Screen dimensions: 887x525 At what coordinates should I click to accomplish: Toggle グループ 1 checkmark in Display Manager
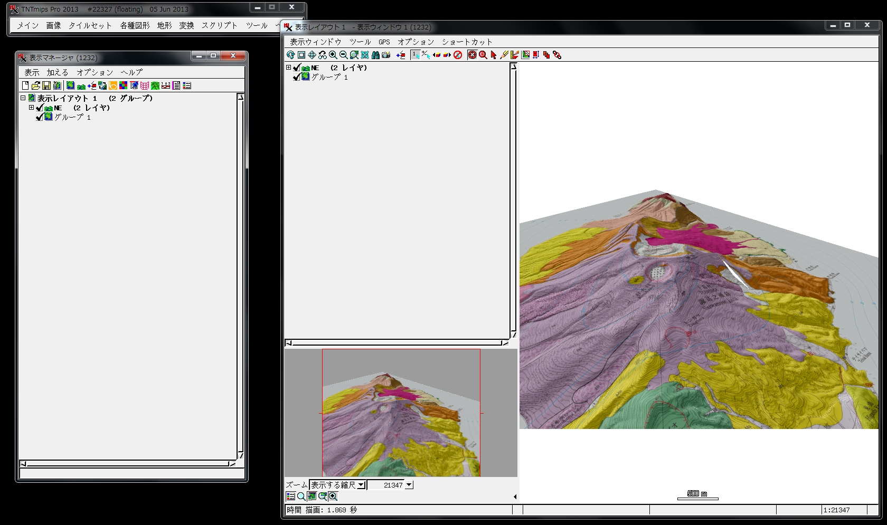(x=39, y=117)
